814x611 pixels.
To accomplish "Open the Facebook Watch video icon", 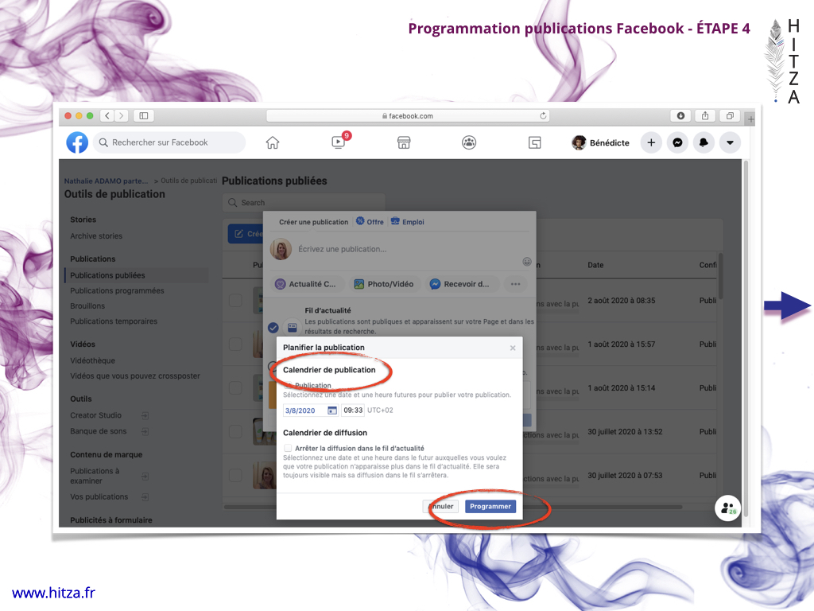I will (x=339, y=142).
